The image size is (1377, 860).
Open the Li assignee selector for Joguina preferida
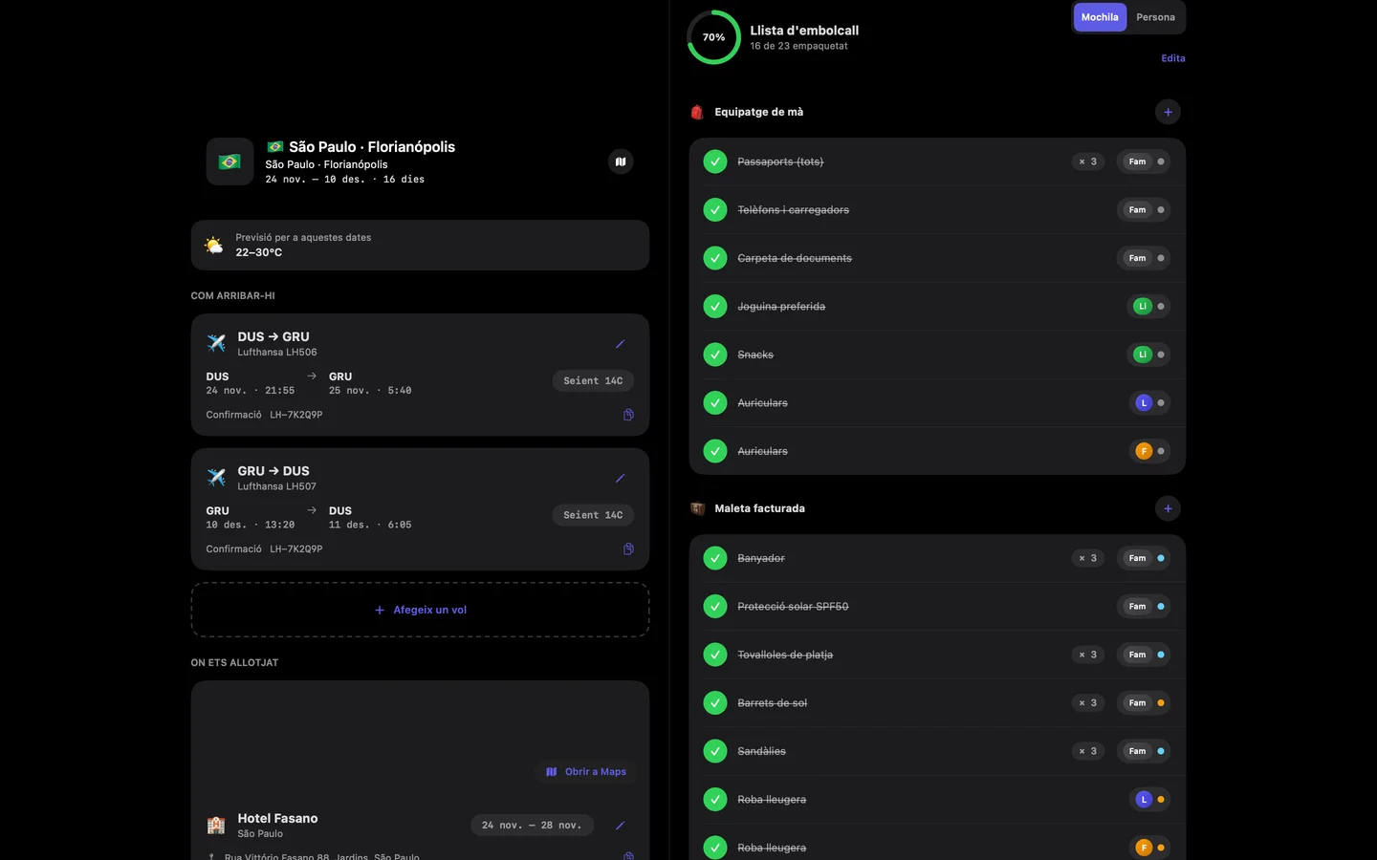(x=1149, y=306)
